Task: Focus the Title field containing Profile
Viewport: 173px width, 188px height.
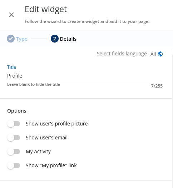Action: (x=85, y=76)
